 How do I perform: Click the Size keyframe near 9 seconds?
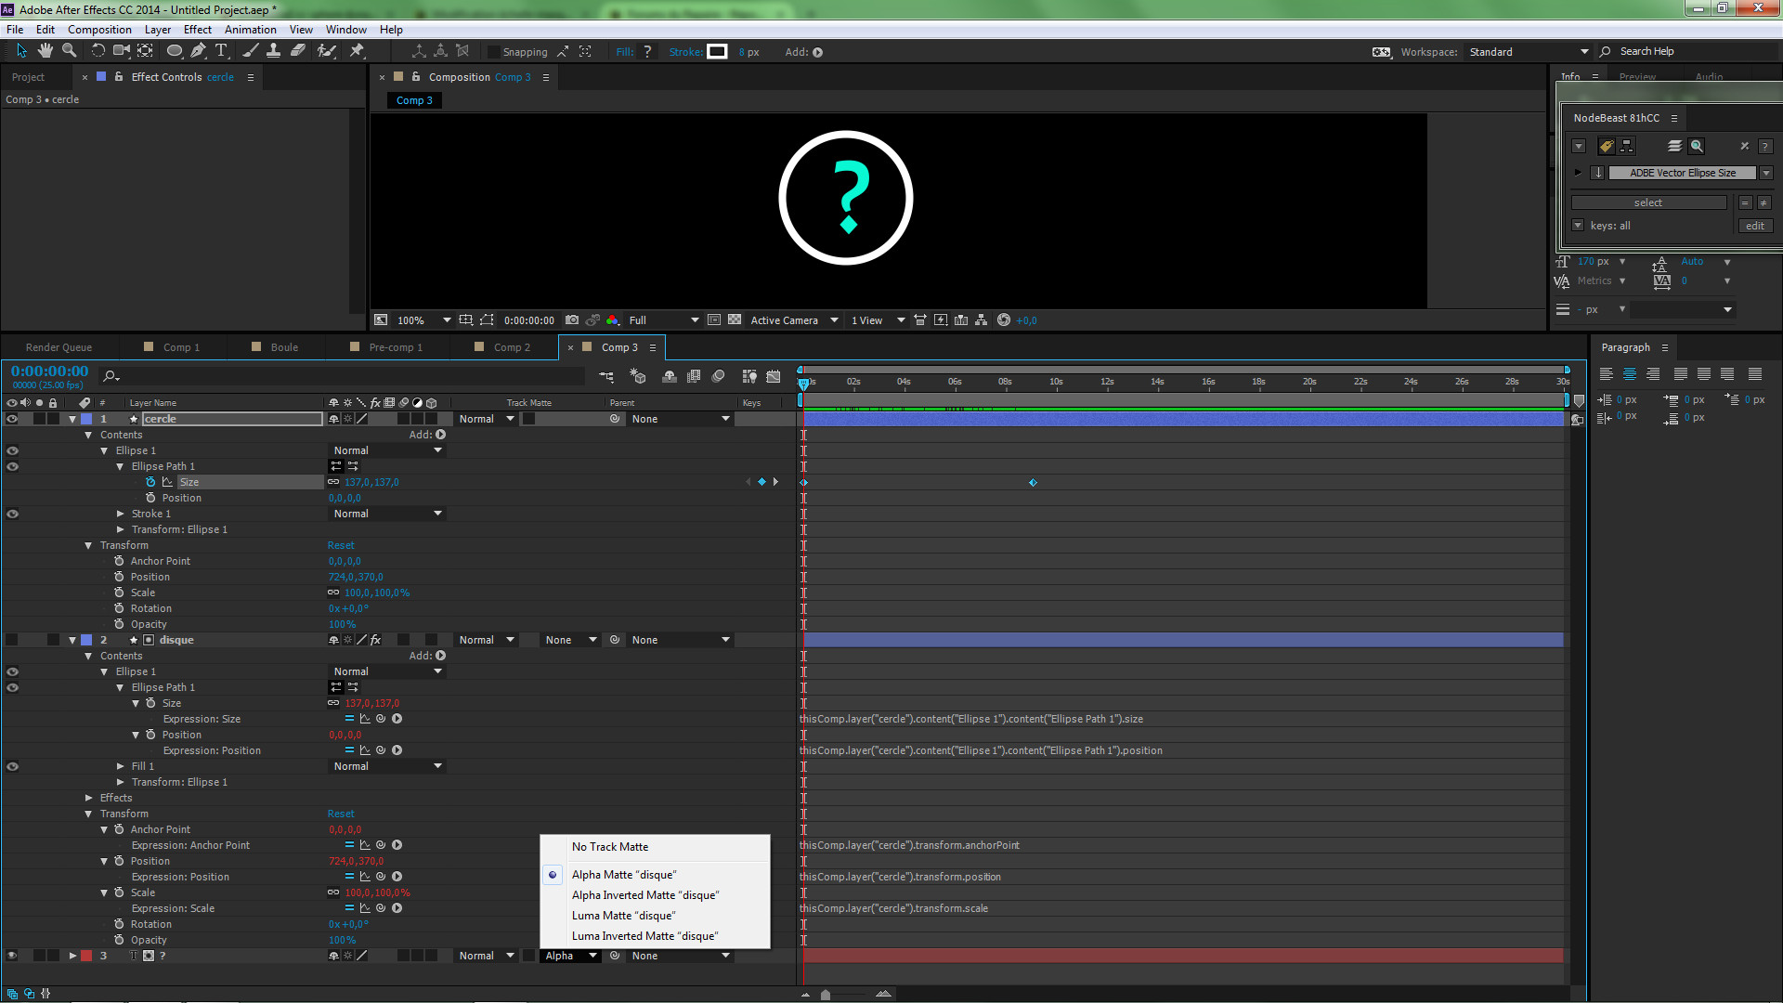1033,483
